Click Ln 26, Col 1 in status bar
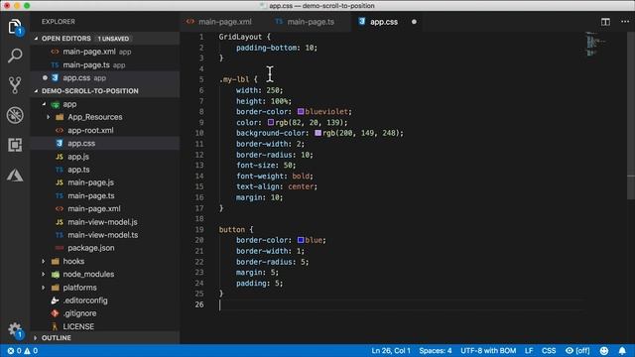Image resolution: width=635 pixels, height=357 pixels. 391,350
